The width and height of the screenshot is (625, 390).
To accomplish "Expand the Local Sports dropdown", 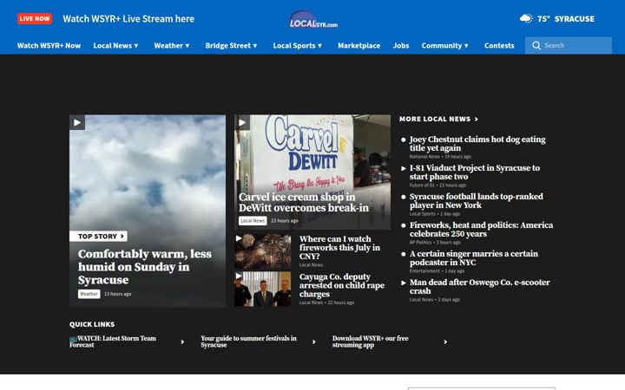I will click(298, 45).
